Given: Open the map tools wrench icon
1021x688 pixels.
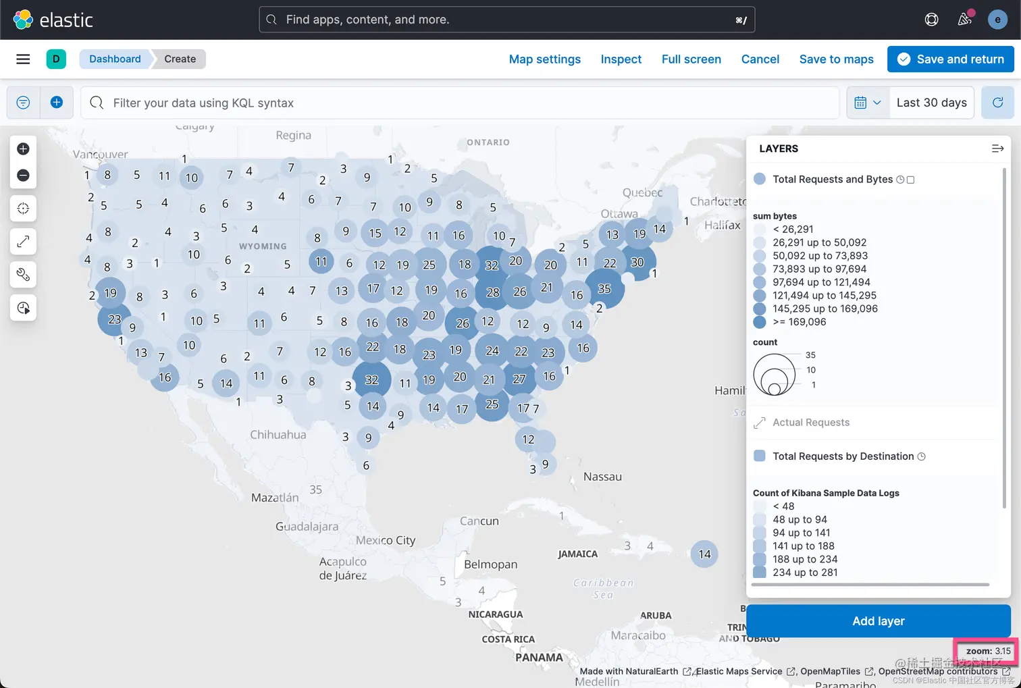Looking at the screenshot, I should click(23, 274).
